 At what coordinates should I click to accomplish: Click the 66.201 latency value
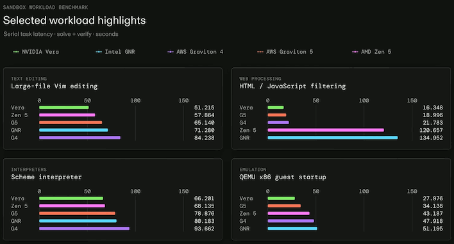click(x=205, y=199)
